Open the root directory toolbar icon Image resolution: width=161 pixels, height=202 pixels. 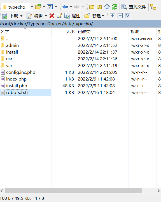point(99,7)
